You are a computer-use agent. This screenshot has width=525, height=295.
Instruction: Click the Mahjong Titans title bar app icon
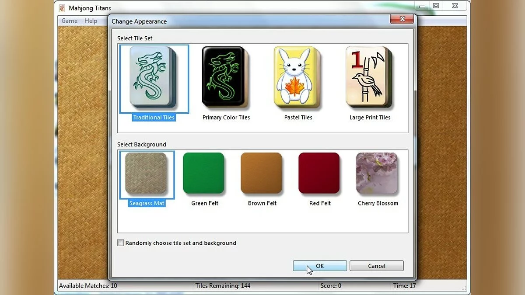click(x=62, y=8)
